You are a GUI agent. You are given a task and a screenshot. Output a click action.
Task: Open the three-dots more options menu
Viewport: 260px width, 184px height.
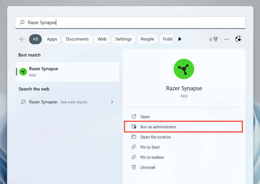(x=226, y=39)
